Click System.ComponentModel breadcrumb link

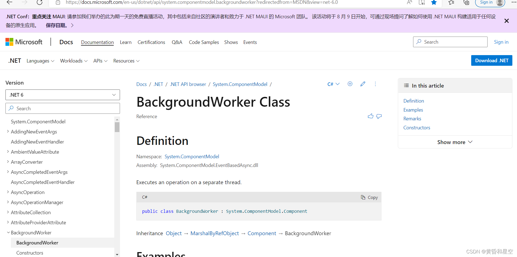[240, 84]
